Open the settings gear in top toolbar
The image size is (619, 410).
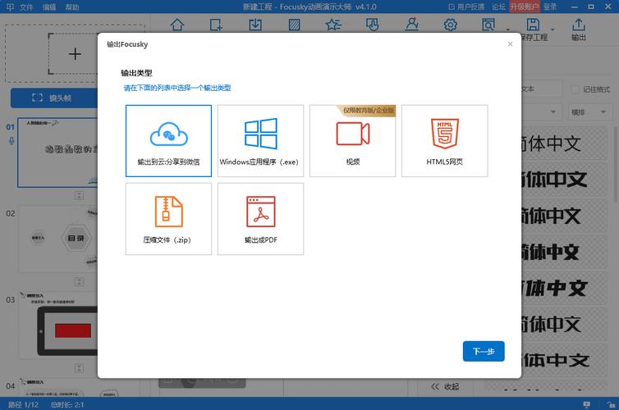click(450, 25)
